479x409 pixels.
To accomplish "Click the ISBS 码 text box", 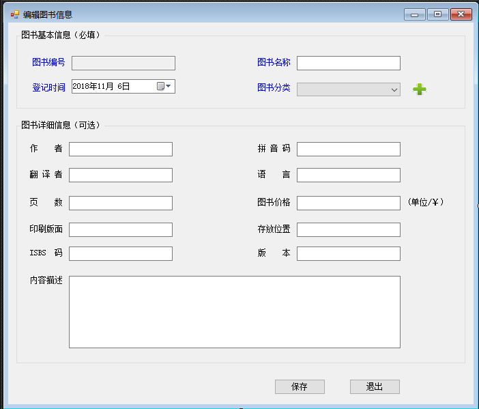I will click(x=121, y=254).
